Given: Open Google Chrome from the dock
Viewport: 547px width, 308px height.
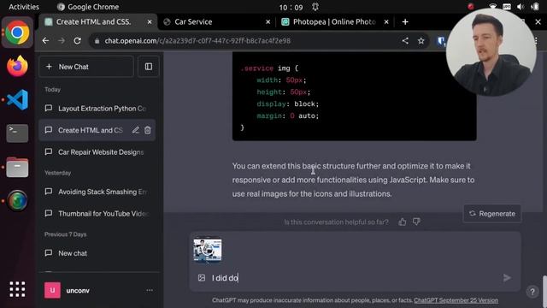Looking at the screenshot, I should click(17, 33).
